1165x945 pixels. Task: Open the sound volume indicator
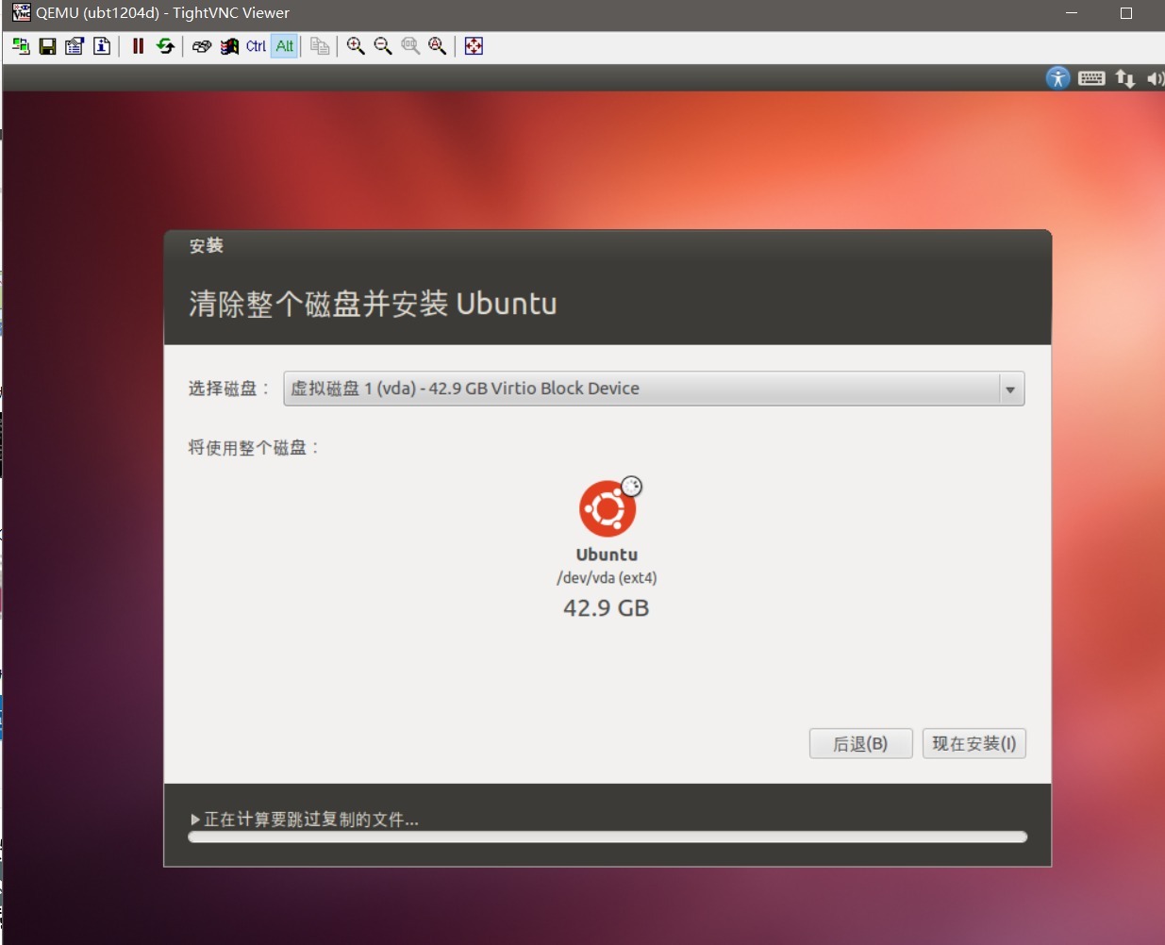pos(1155,78)
